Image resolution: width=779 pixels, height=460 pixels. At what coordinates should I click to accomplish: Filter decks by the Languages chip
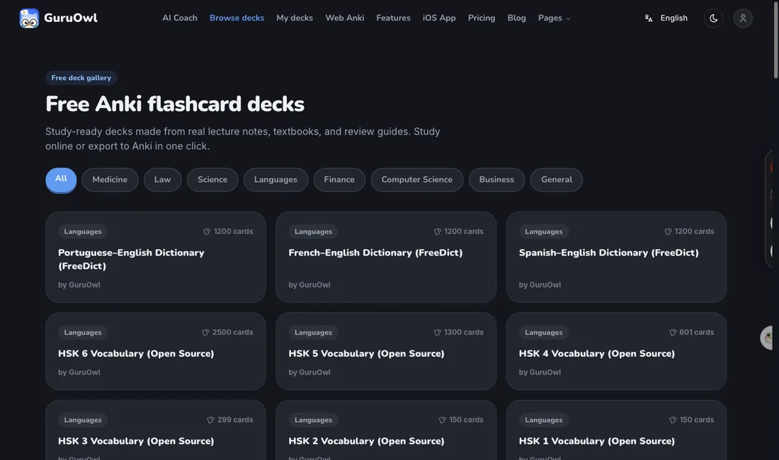[x=275, y=180]
